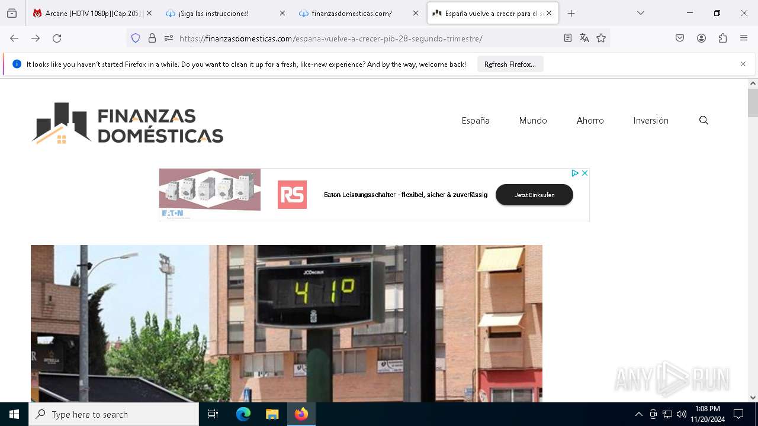
Task: Close the Eaton banner ad
Action: [x=584, y=173]
